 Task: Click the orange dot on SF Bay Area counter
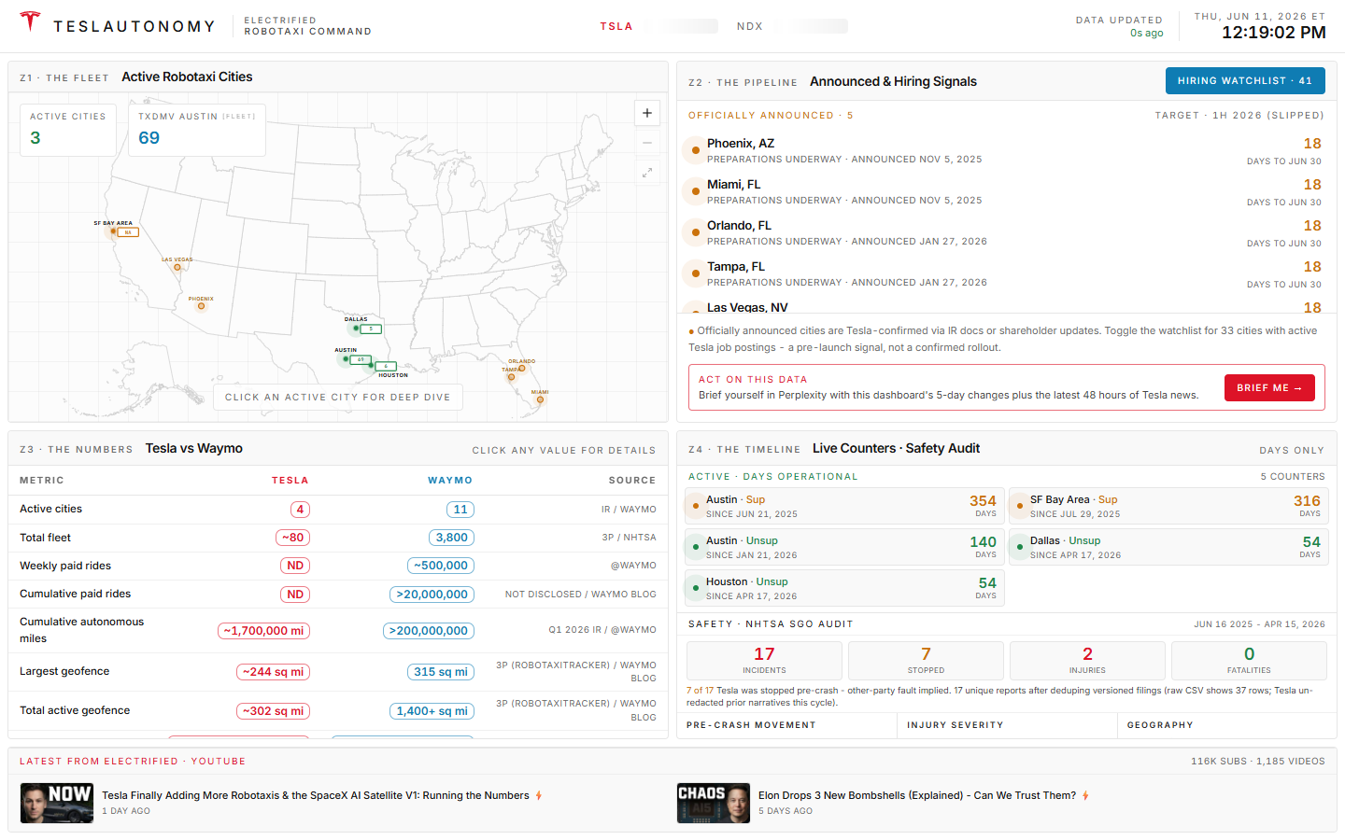pos(1019,506)
